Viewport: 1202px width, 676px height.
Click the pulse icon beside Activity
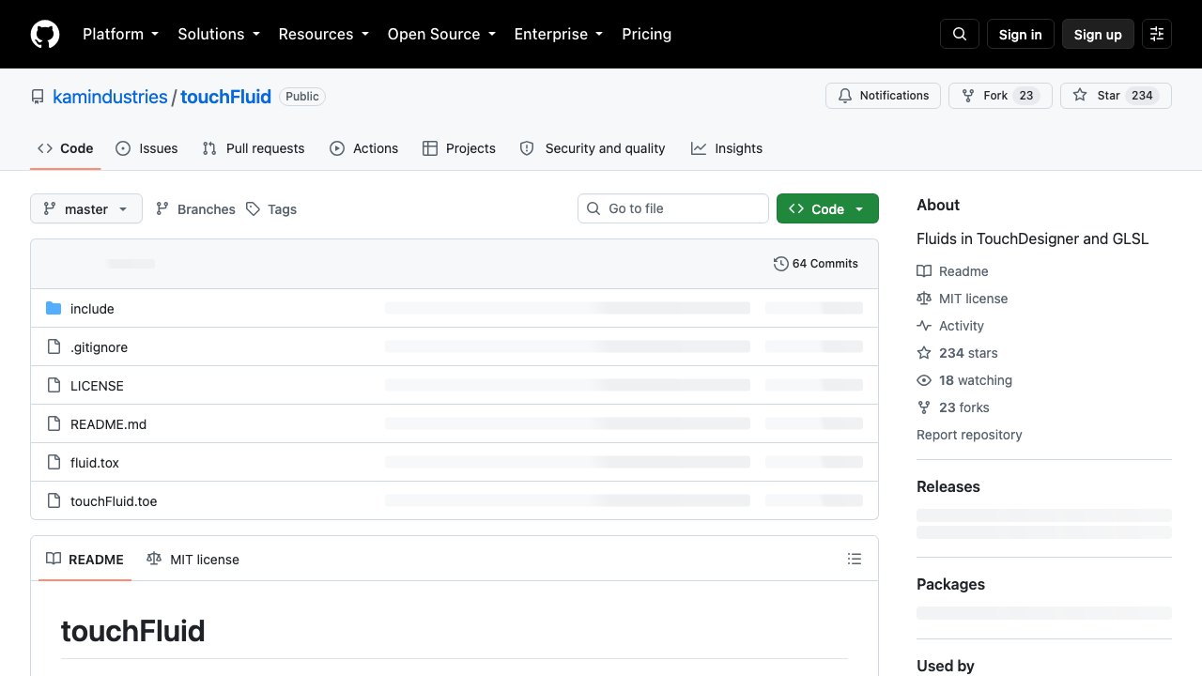(x=924, y=326)
